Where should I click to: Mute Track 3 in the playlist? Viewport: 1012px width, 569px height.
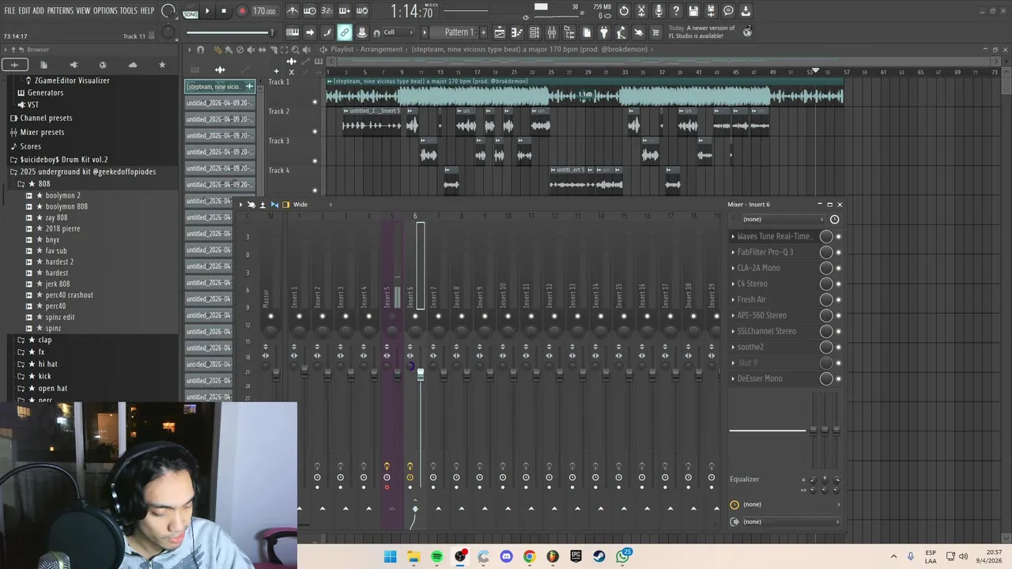pos(315,161)
